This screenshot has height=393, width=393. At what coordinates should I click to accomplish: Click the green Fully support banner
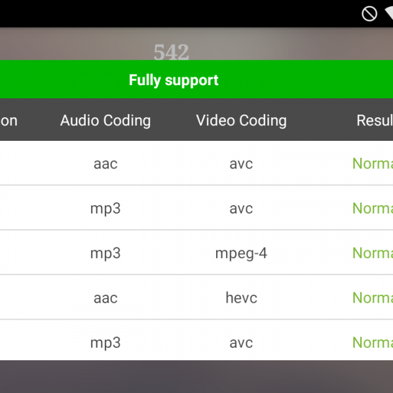click(x=174, y=80)
